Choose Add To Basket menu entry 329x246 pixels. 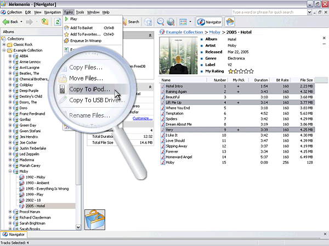tap(93, 28)
